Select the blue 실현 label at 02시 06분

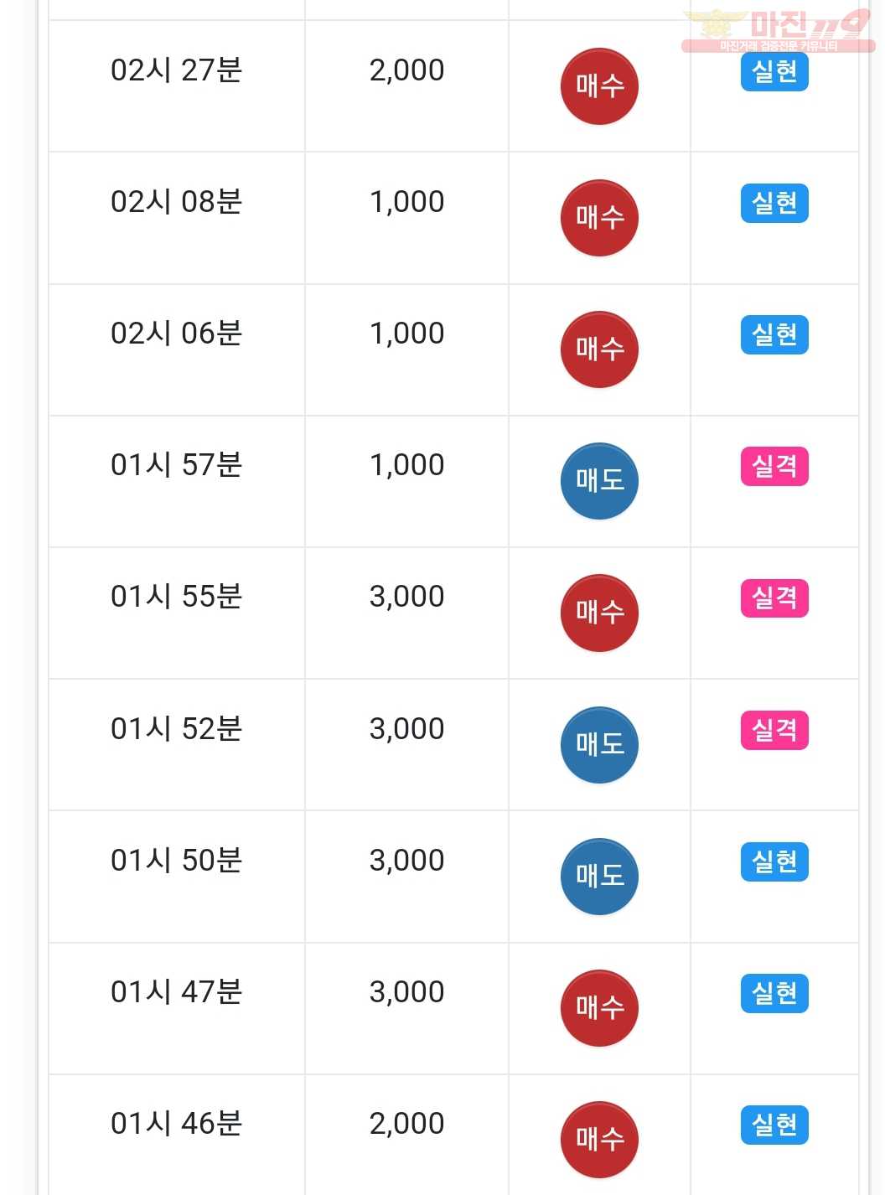pos(774,335)
